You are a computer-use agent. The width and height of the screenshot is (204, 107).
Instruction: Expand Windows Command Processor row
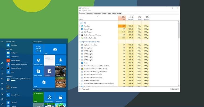[80, 35]
